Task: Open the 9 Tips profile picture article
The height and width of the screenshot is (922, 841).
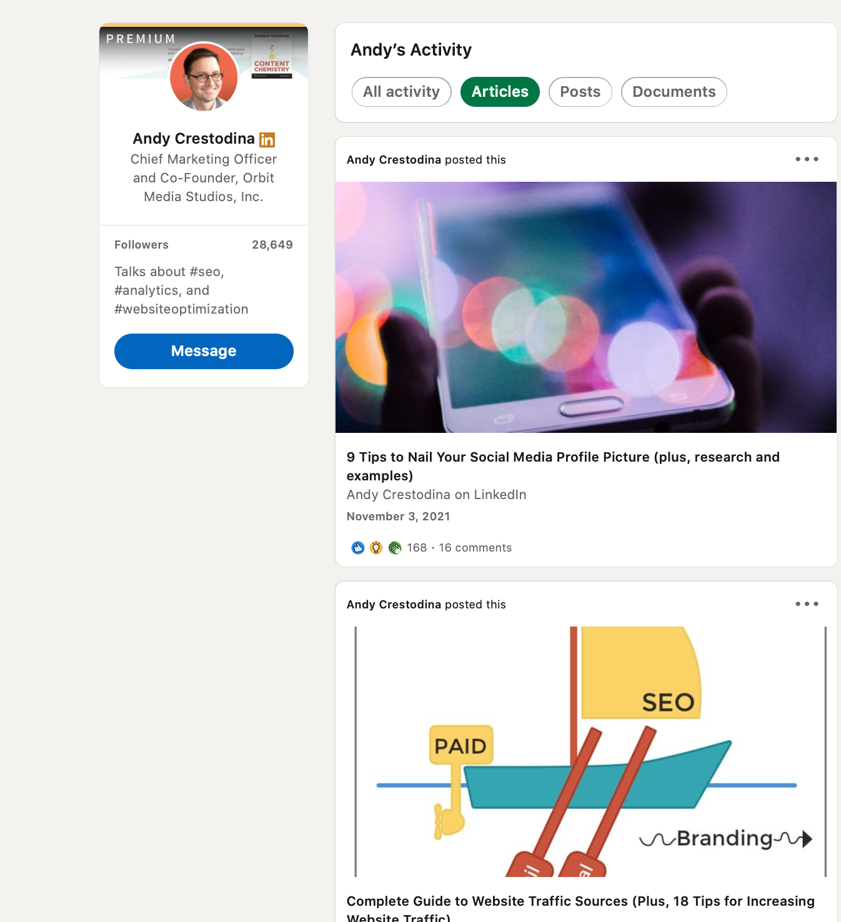Action: [x=562, y=466]
